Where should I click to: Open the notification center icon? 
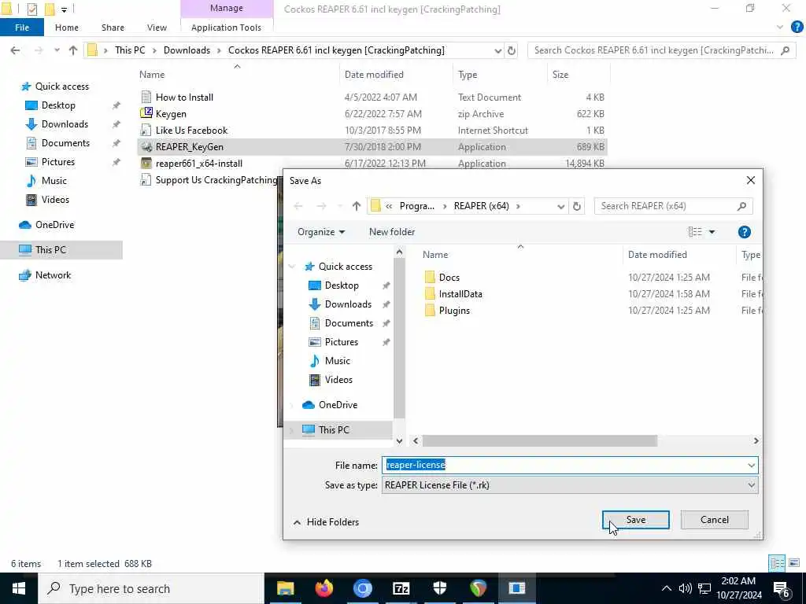(782, 590)
